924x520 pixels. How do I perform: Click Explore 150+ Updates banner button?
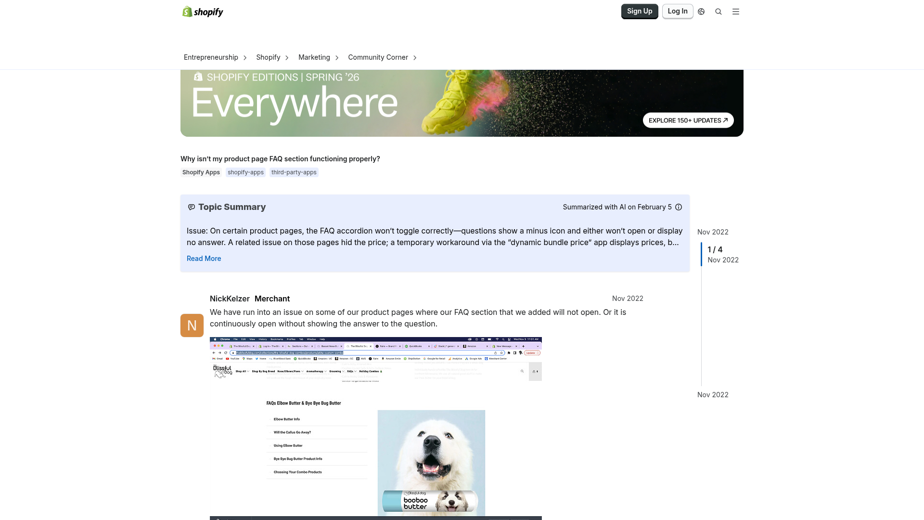coord(688,120)
